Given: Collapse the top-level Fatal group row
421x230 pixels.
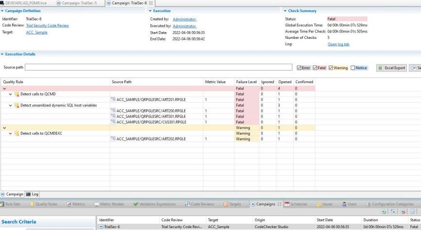Looking at the screenshot, I should [x=4, y=88].
